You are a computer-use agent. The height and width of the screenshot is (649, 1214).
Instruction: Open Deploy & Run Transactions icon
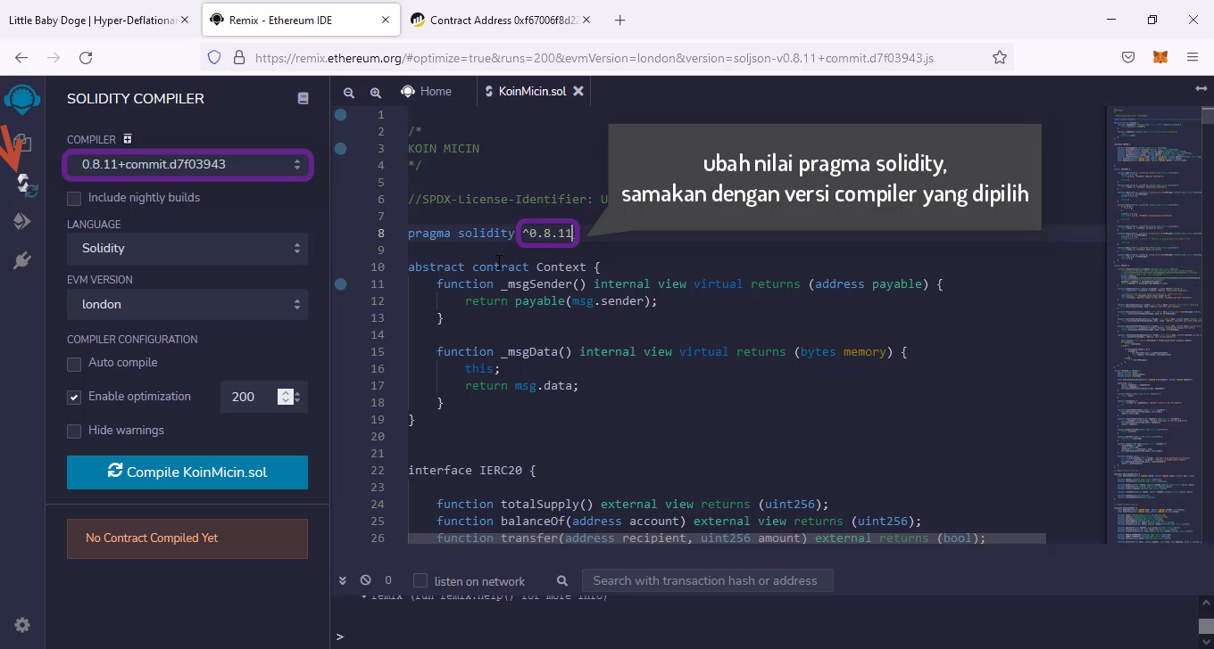click(22, 221)
